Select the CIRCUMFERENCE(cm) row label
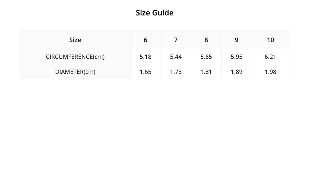Screen dimensions: 309x184 click(x=75, y=57)
